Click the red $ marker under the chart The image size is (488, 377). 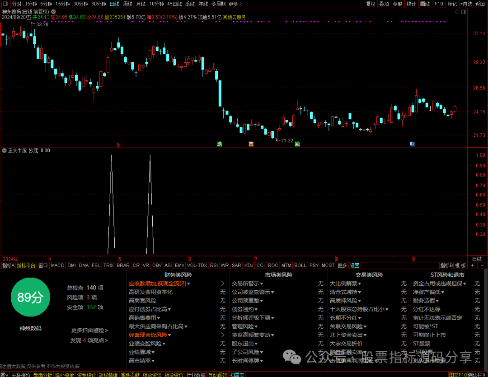coord(117,144)
